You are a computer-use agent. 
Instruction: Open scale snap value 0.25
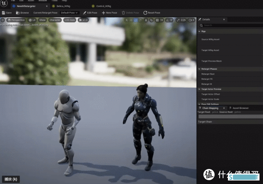[x=183, y=20]
